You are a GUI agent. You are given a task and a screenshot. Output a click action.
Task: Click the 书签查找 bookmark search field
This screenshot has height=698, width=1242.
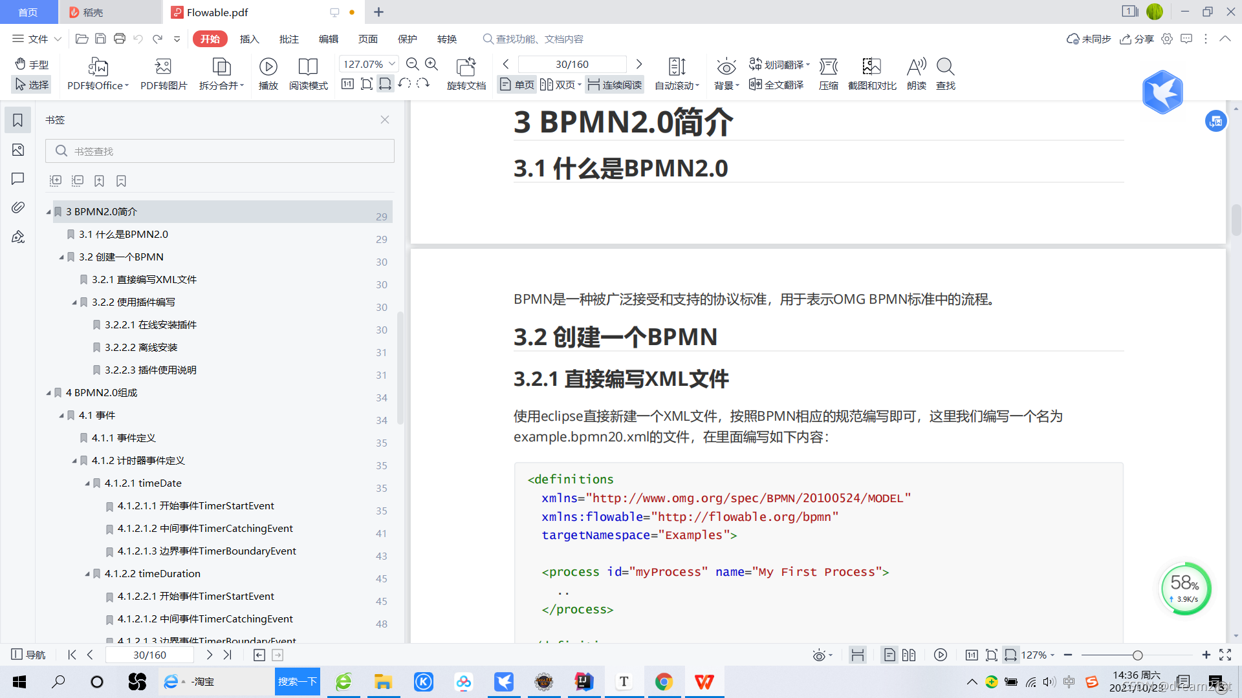pos(220,151)
